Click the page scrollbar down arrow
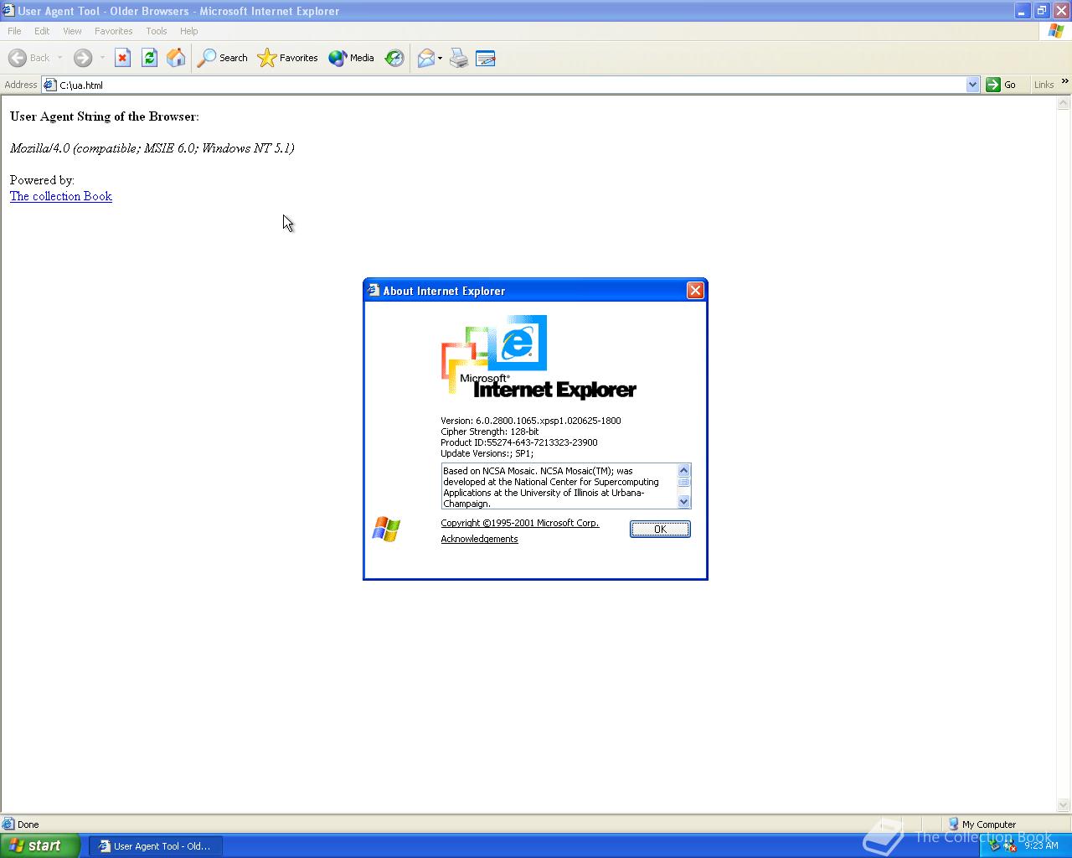Viewport: 1072px width, 858px height. 1064,806
